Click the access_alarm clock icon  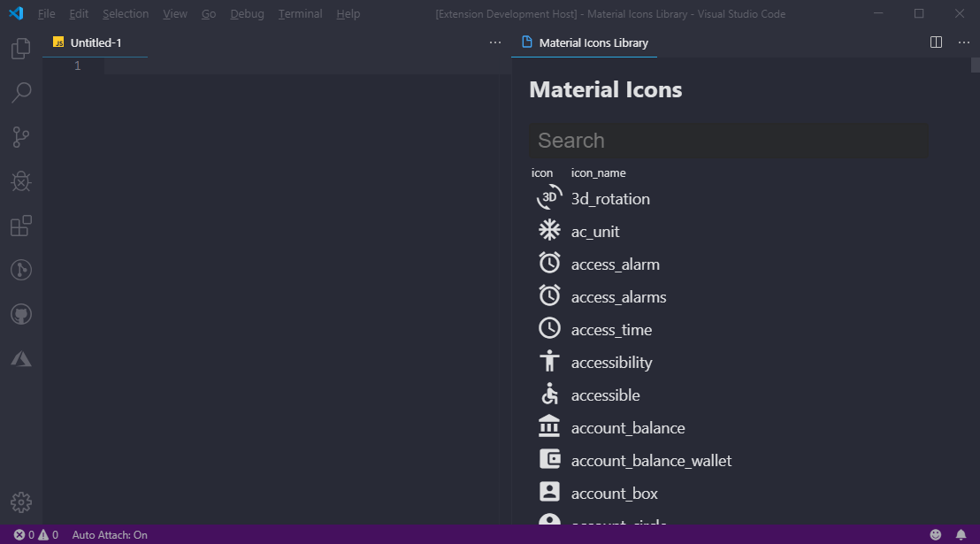tap(549, 263)
